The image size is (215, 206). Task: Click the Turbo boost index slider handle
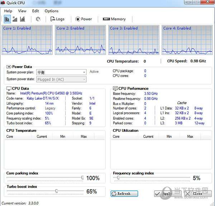pyautogui.click(x=56, y=191)
